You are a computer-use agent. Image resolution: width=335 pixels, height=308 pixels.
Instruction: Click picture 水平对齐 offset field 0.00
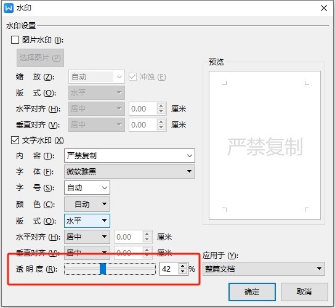click(x=143, y=109)
